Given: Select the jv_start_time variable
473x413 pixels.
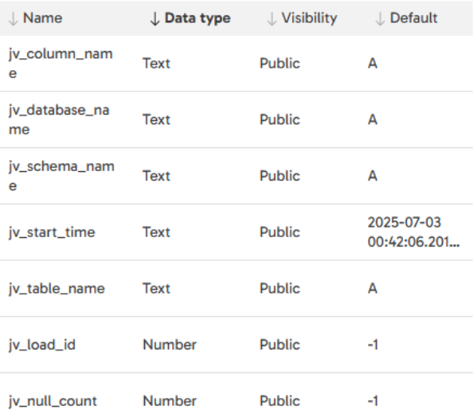Looking at the screenshot, I should 236,232.
